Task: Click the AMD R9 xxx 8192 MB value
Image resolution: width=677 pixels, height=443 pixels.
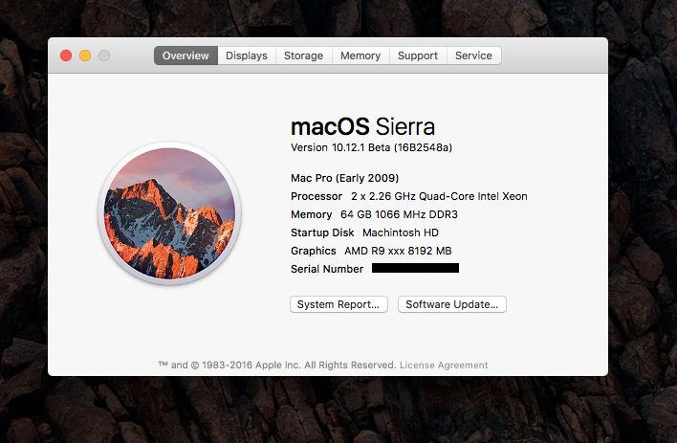Action: [x=398, y=251]
